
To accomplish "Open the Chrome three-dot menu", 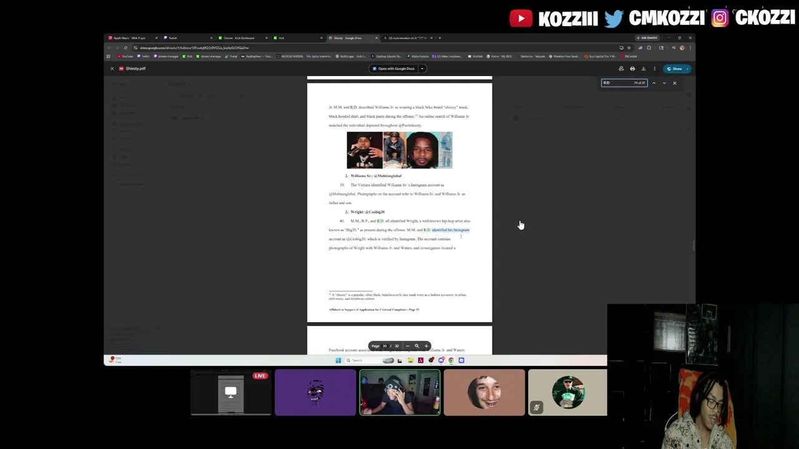I will 690,47.
